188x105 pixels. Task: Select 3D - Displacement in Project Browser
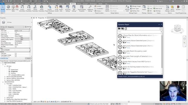pos(13,70)
